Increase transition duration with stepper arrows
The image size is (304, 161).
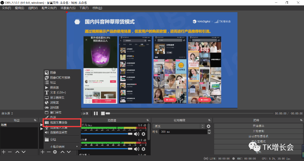tap(209, 131)
